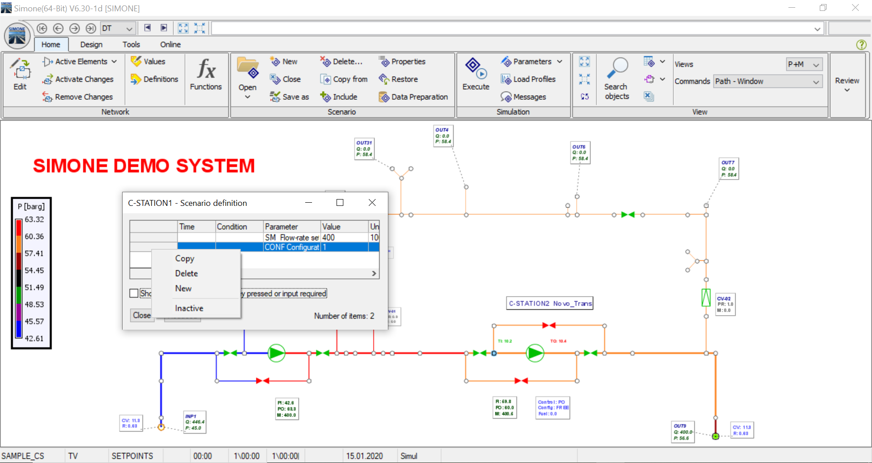Click the SETPOINTS status bar entry

132,456
